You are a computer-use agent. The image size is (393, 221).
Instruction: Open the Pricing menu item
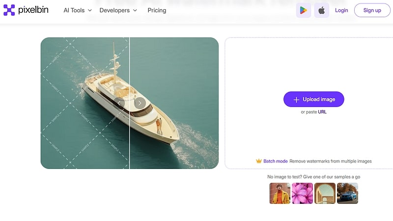pos(157,10)
